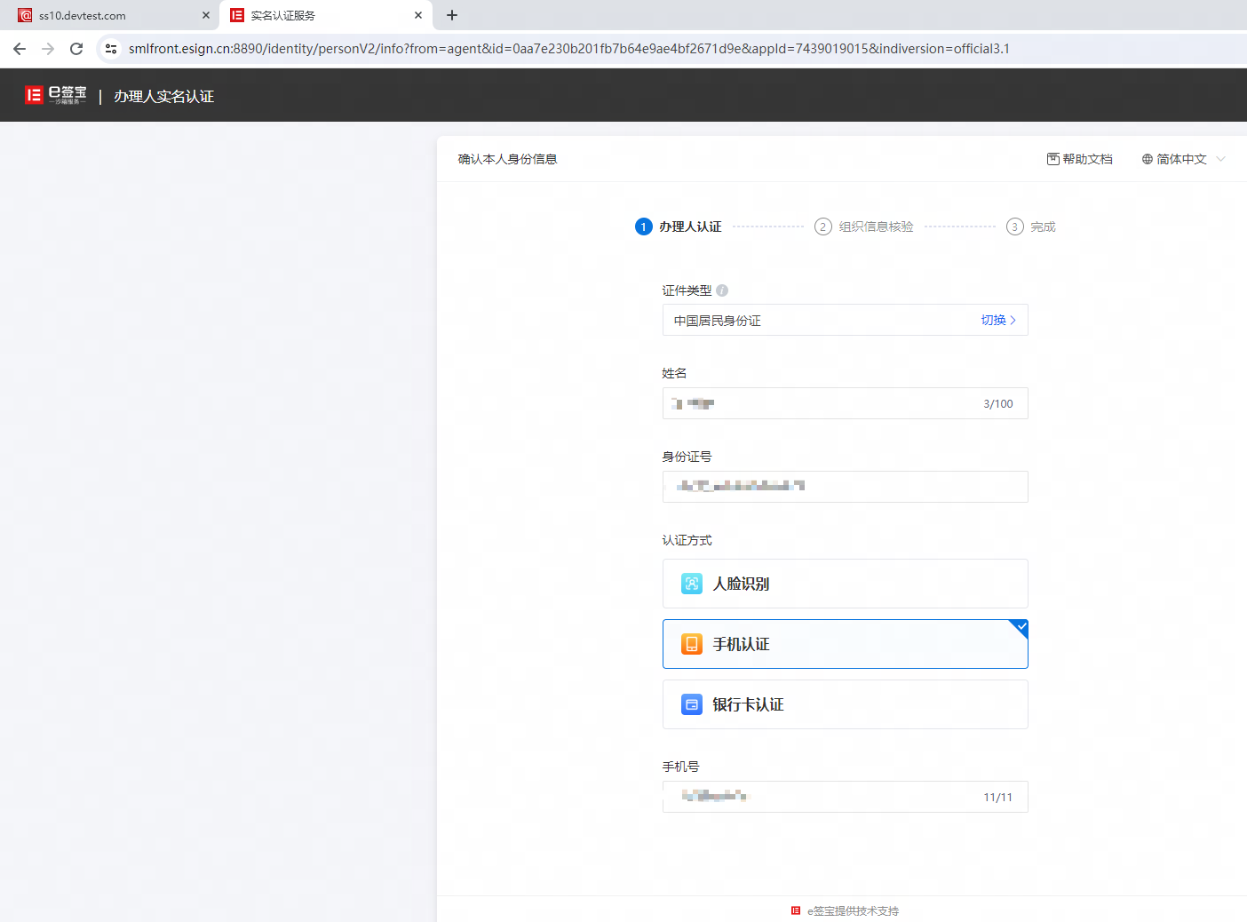The image size is (1247, 922).
Task: Click the 身份证号 input field
Action: 846,487
